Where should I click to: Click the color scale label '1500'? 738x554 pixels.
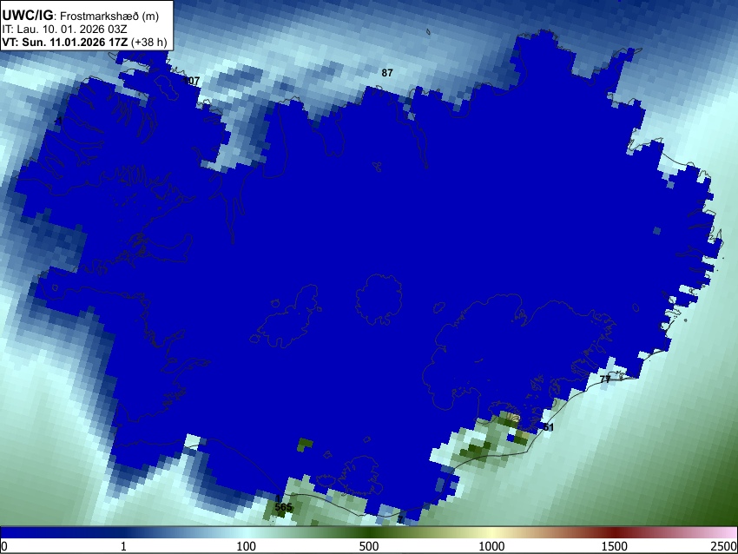615,546
